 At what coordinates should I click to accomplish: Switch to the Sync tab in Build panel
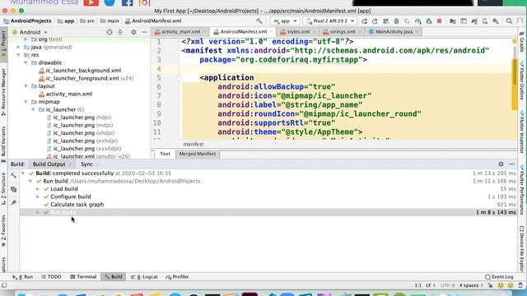click(86, 164)
